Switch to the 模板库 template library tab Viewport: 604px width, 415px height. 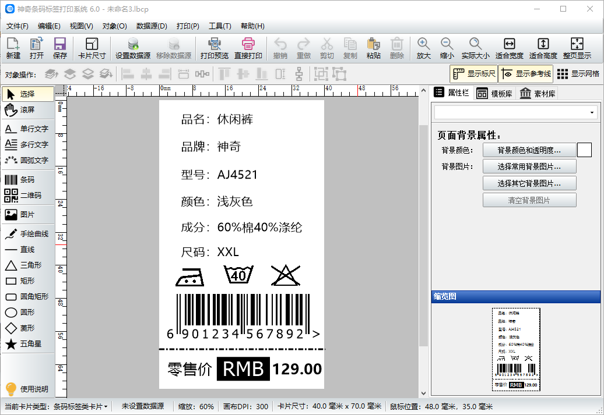point(494,94)
